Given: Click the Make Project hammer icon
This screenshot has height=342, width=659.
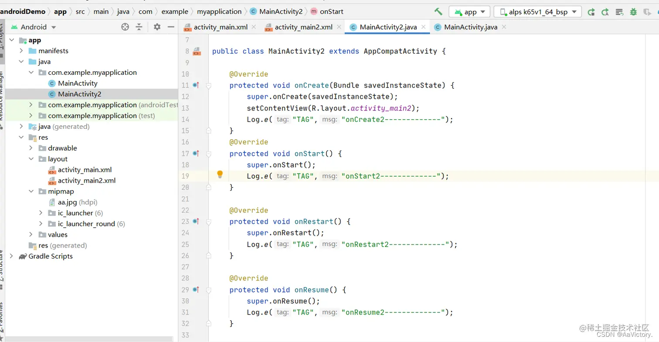Looking at the screenshot, I should 438,12.
